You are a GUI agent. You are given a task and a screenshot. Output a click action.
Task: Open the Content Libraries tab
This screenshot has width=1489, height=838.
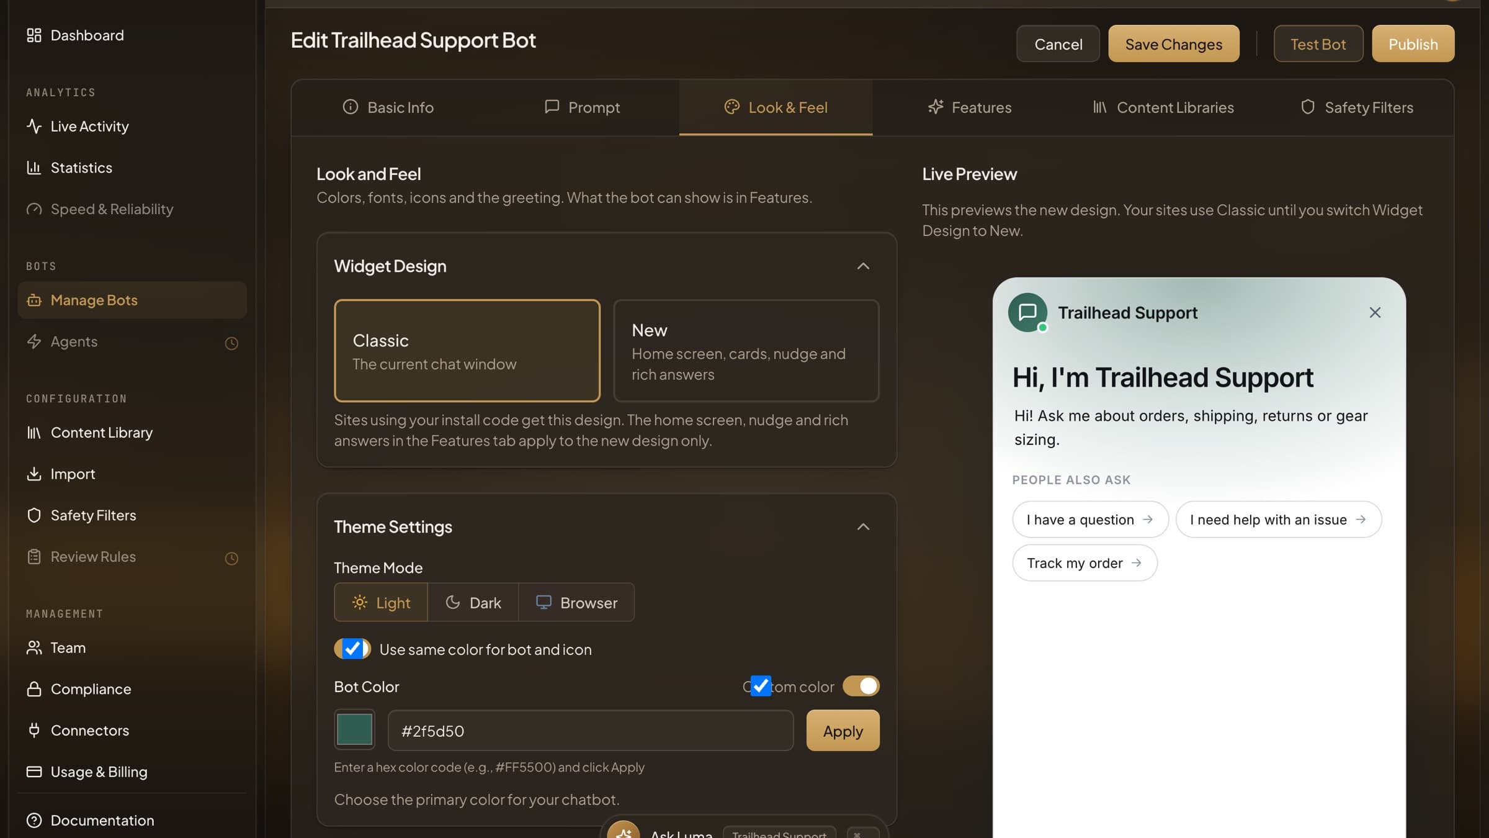pos(1163,107)
